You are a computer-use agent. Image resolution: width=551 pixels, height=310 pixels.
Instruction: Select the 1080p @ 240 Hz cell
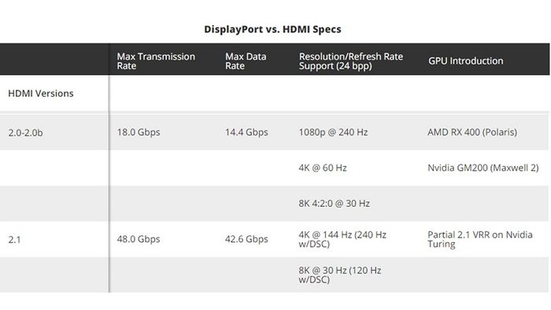pyautogui.click(x=333, y=132)
